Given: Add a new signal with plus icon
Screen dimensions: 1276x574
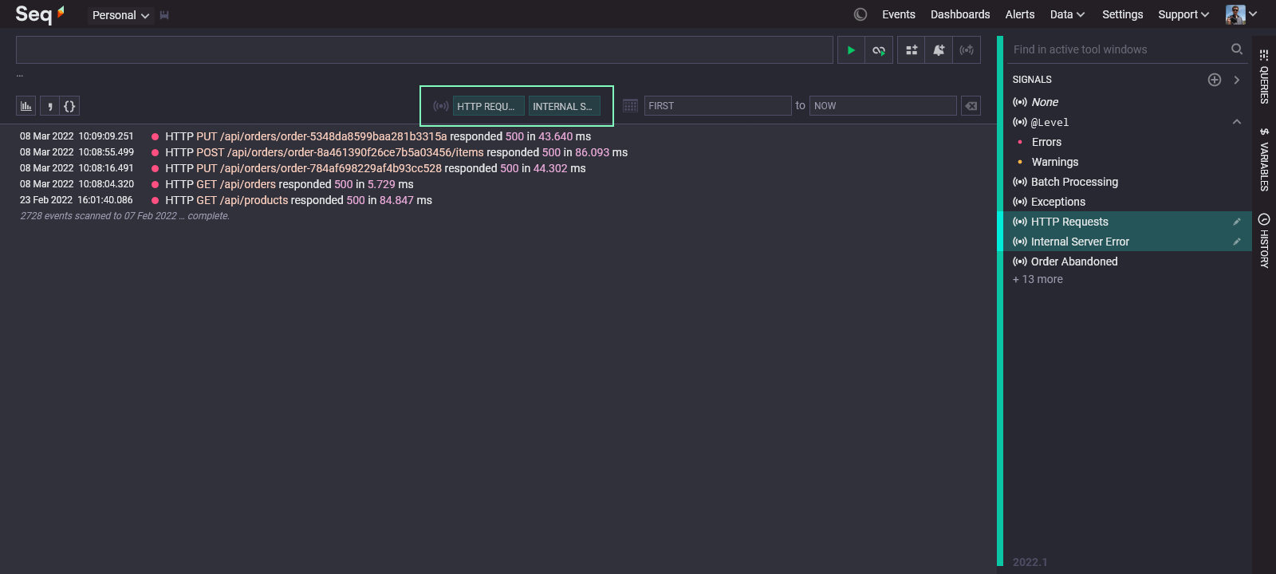Looking at the screenshot, I should click(1215, 80).
